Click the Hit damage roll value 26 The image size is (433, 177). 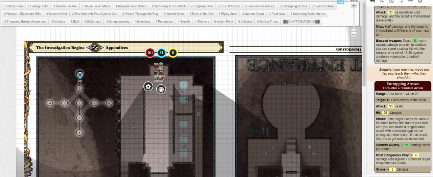click(385, 113)
